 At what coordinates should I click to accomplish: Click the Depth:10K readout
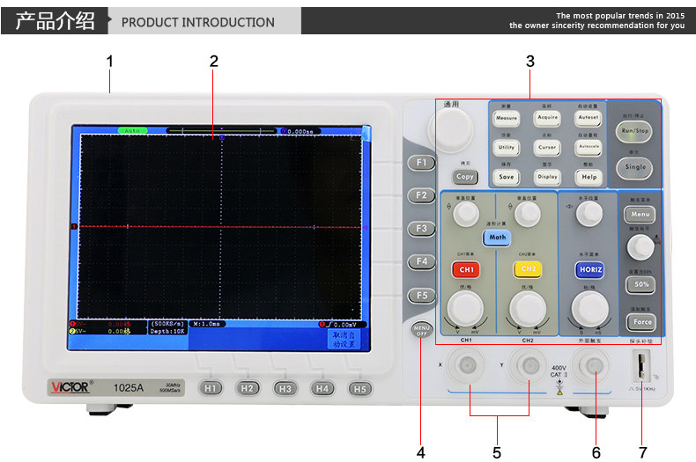point(167,331)
